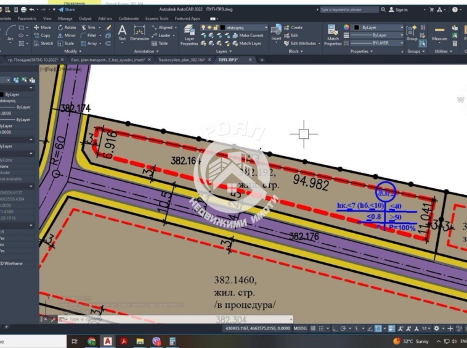467x348 pixels.
Task: Click the keyword search field
Action: point(349,9)
